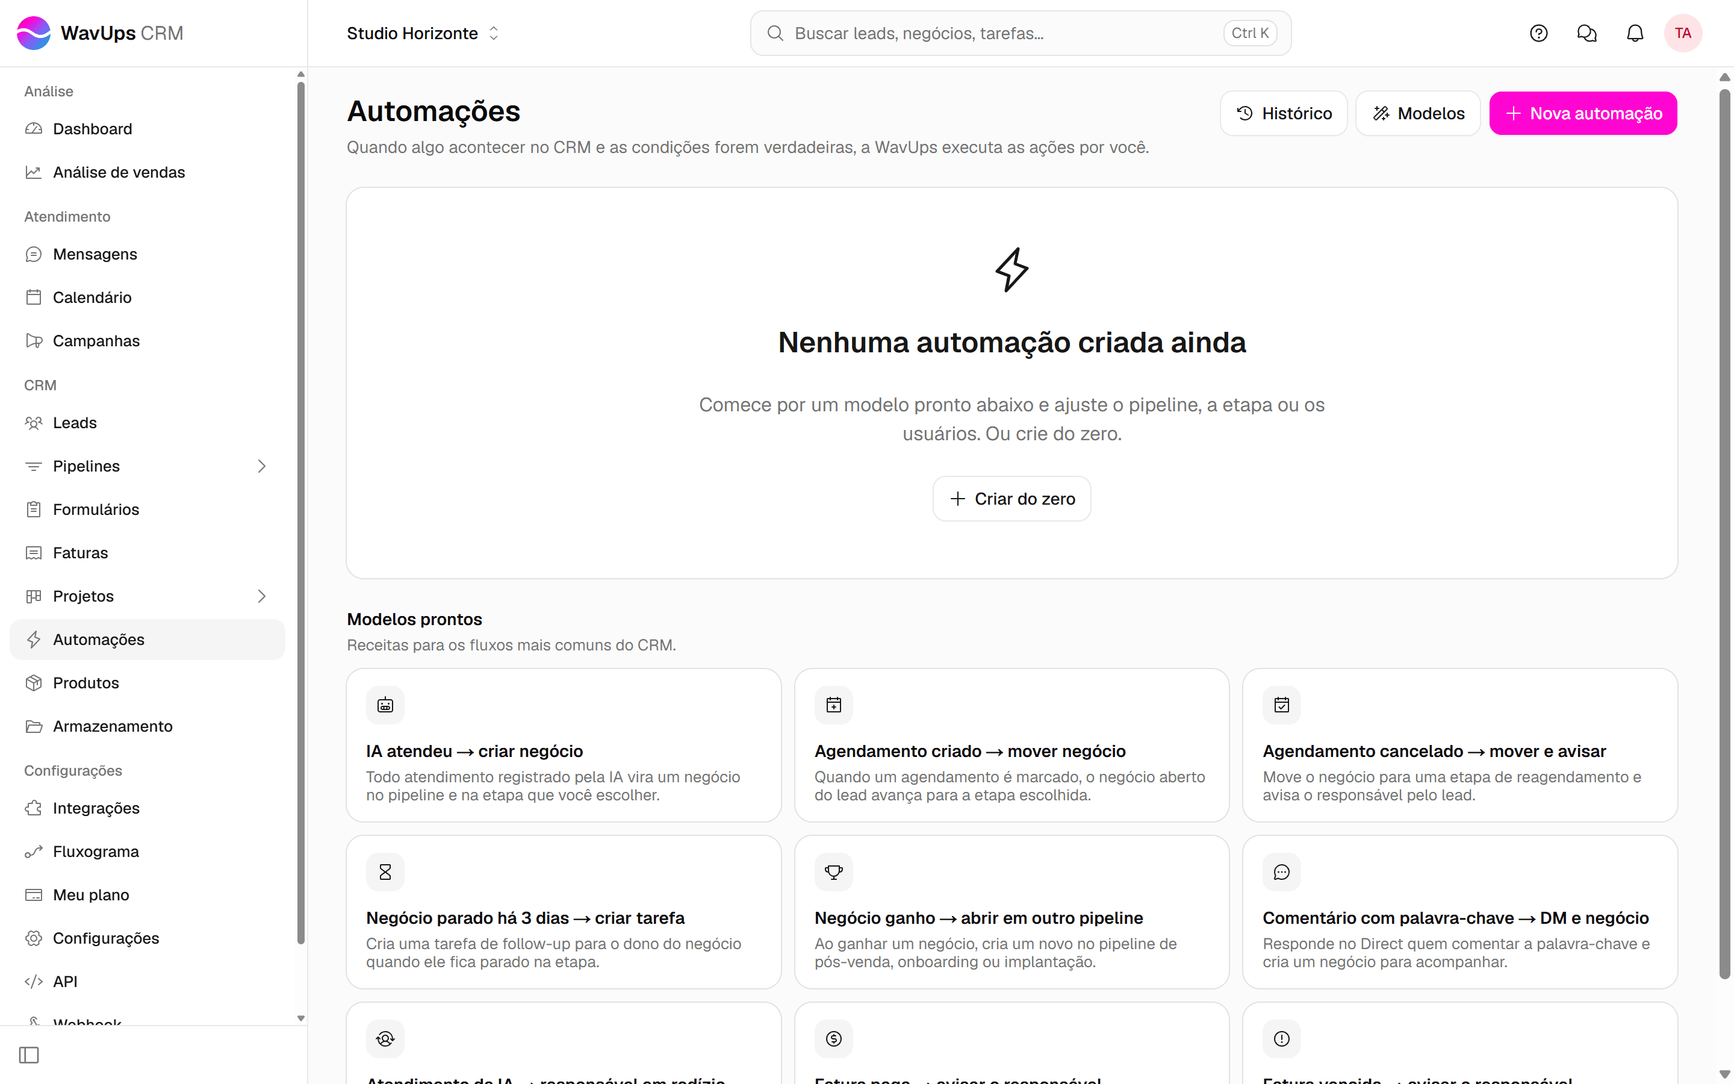Open the notifications bell
The image size is (1734, 1084).
(1635, 33)
